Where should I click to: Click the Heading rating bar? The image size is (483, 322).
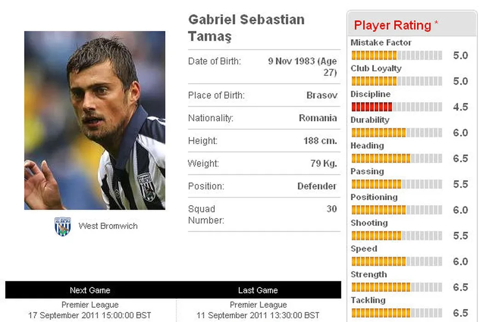coord(396,159)
